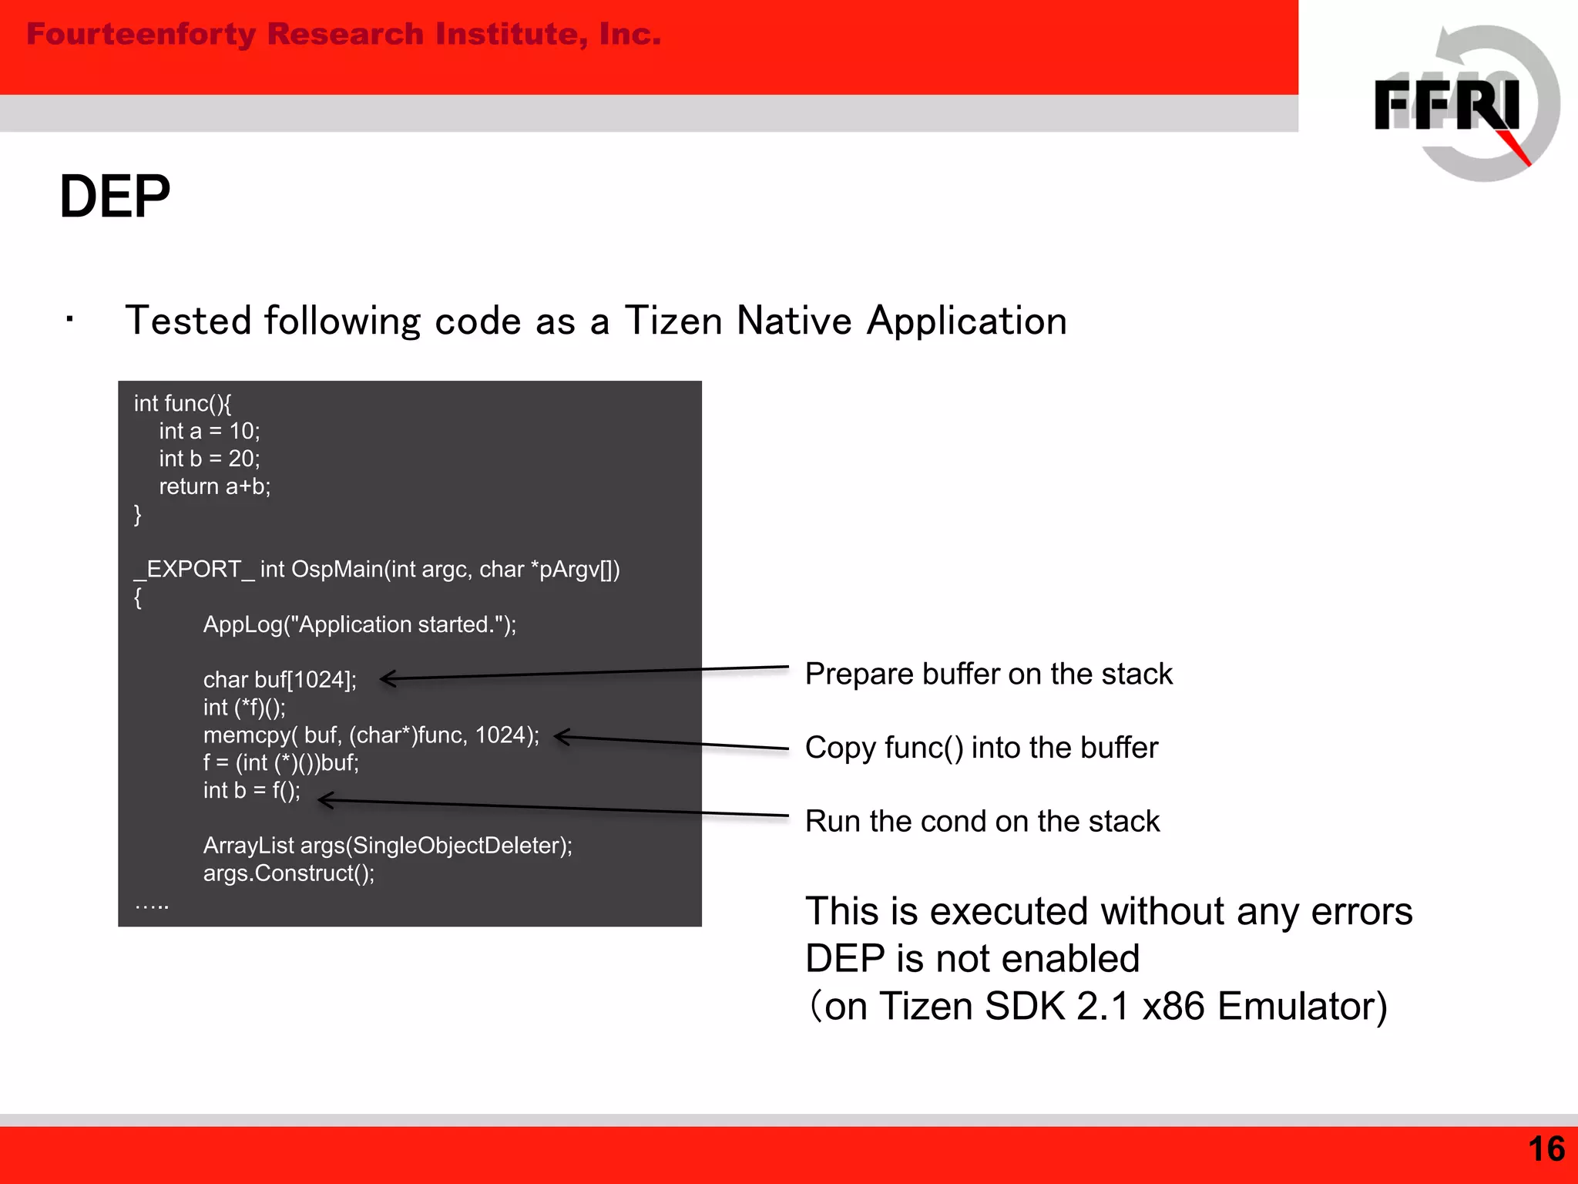
Task: Click 'DEP is not enabled' text
Action: [x=972, y=959]
